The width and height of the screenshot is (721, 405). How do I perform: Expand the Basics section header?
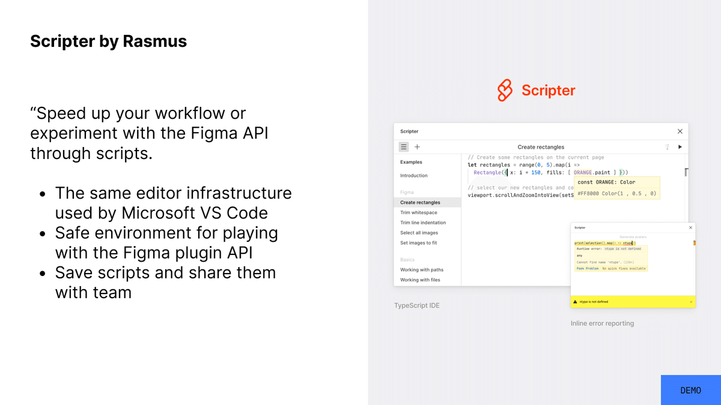click(x=407, y=259)
